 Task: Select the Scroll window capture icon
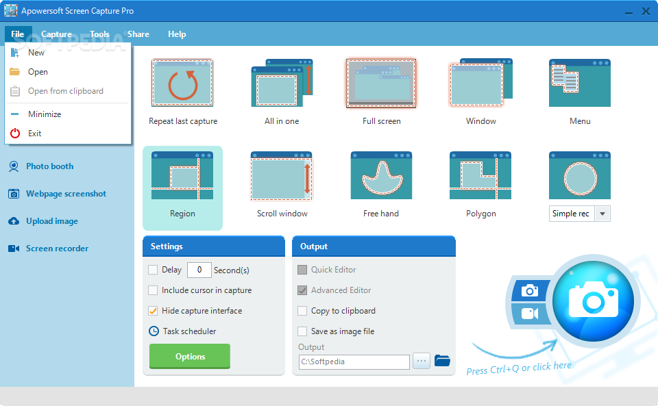[x=282, y=175]
